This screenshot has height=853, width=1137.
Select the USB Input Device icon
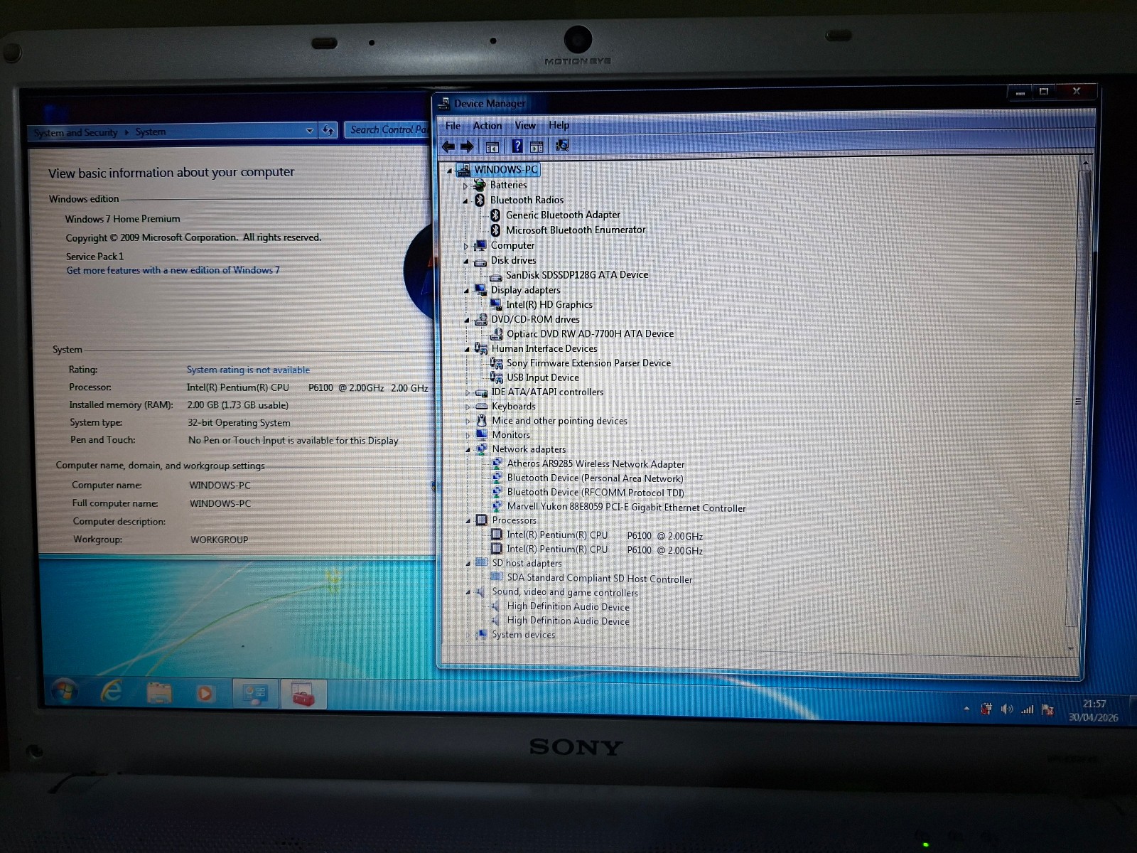tap(497, 377)
